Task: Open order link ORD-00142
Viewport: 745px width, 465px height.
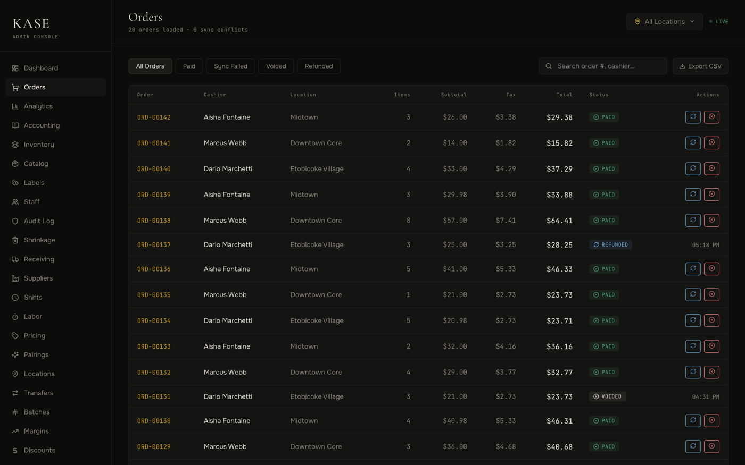Action: [x=154, y=117]
